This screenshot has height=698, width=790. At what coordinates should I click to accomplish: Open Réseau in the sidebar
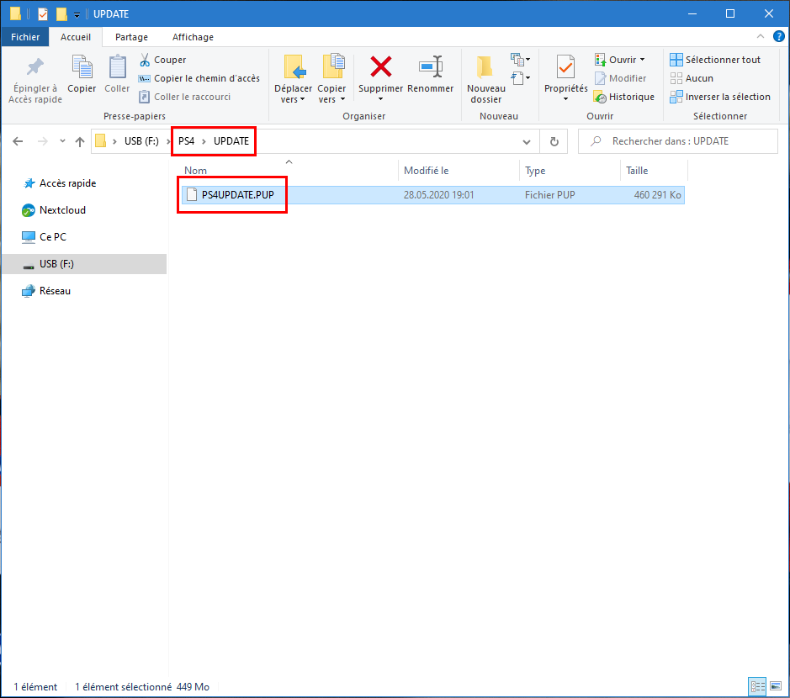pyautogui.click(x=46, y=291)
